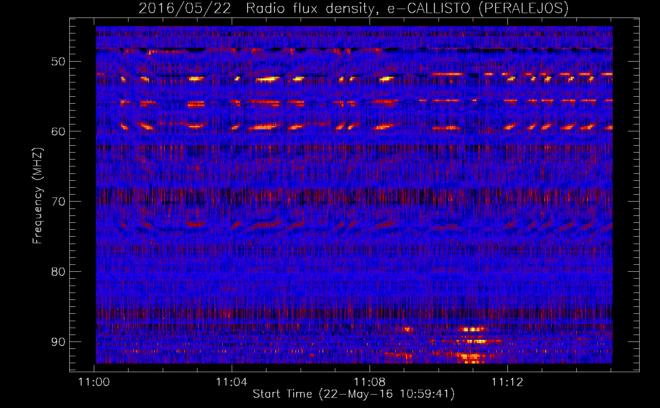The width and height of the screenshot is (660, 408).
Task: Click the 'Frequency (MHZ)' axis label
Action: tap(38, 196)
